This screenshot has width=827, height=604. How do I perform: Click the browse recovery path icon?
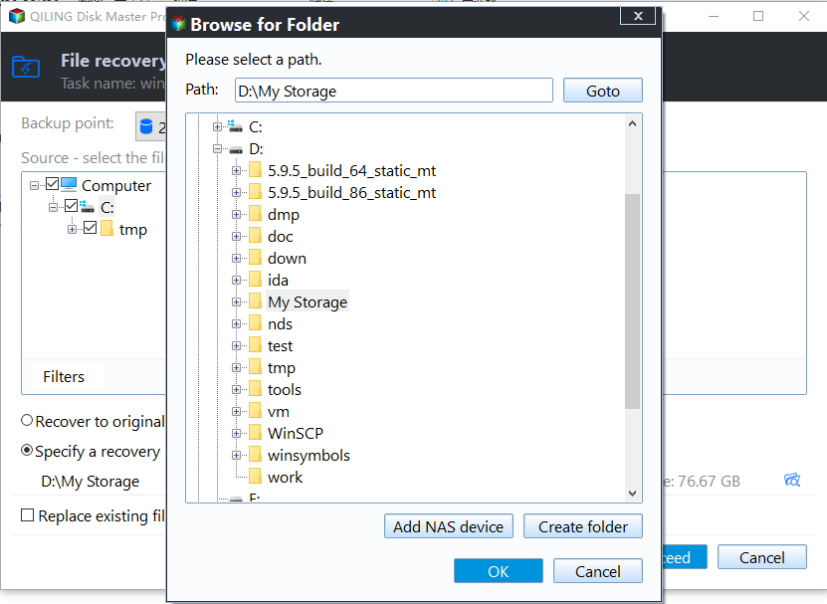coord(792,480)
